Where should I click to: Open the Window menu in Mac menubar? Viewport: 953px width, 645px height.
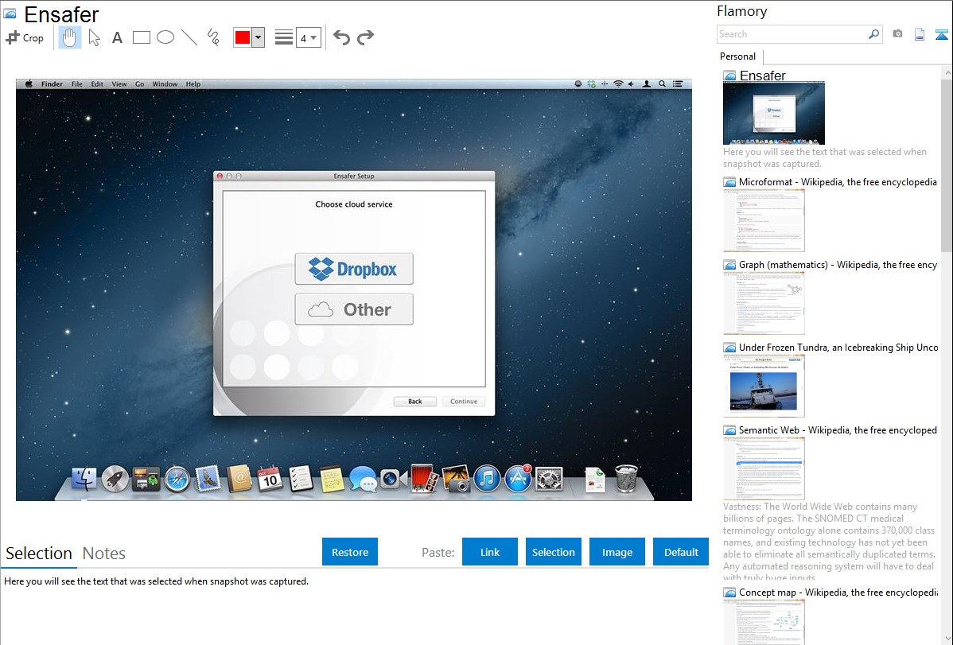(x=165, y=84)
